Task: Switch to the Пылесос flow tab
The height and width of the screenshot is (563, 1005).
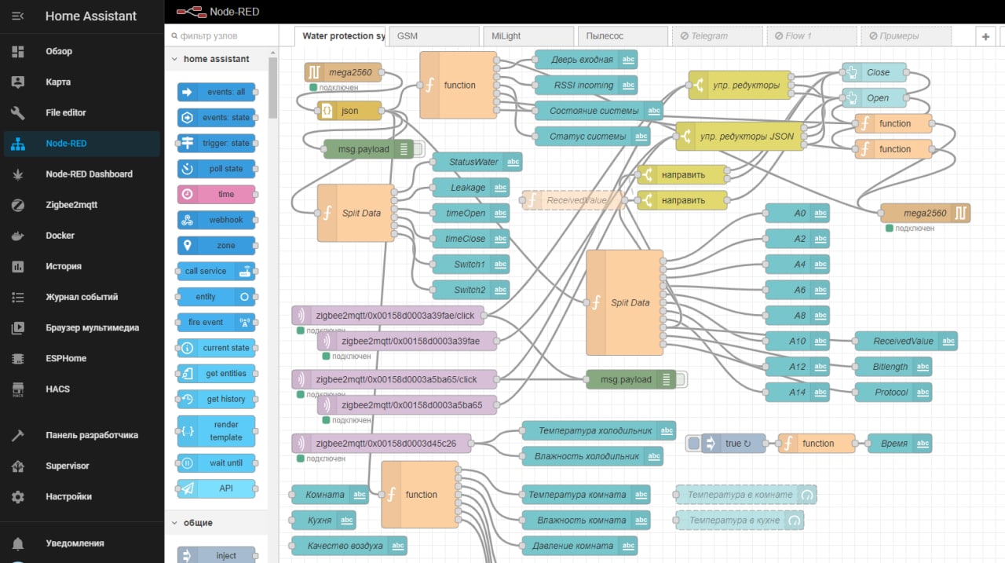Action: (x=623, y=36)
